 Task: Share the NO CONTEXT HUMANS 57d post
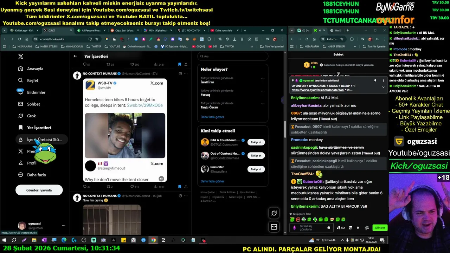(x=186, y=187)
